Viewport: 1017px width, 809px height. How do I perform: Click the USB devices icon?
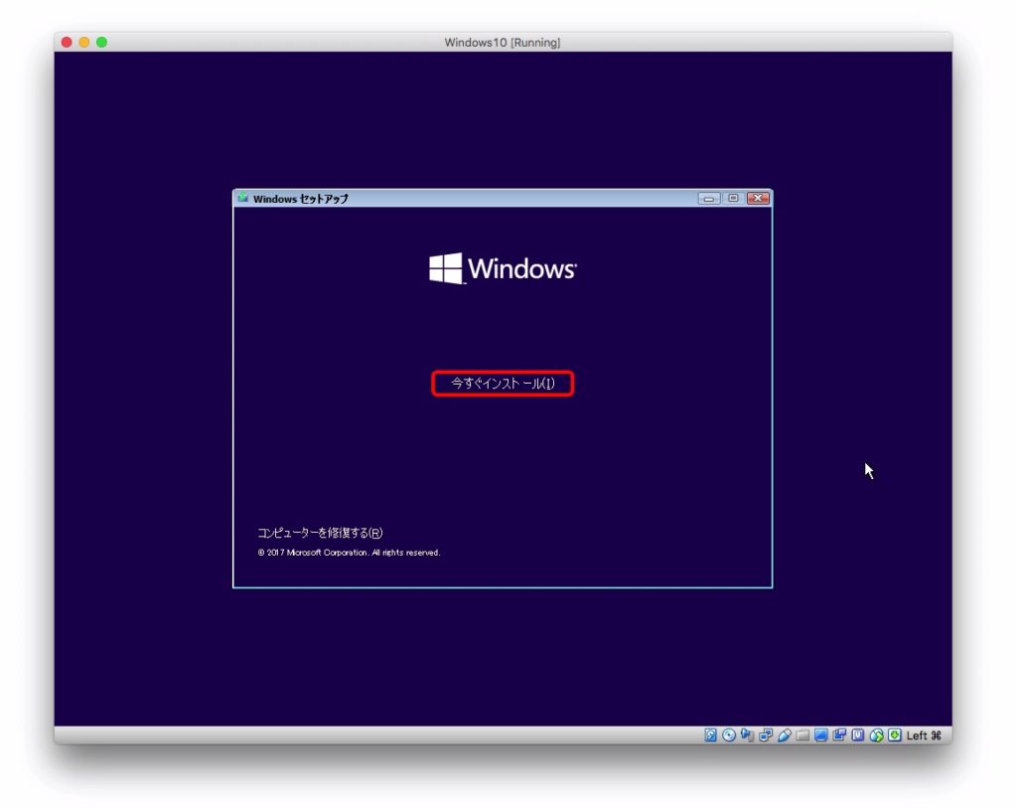click(x=785, y=735)
